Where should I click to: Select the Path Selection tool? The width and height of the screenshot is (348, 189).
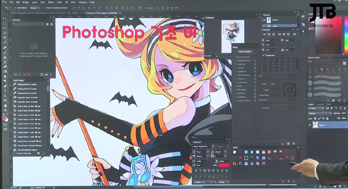(x=5, y=96)
